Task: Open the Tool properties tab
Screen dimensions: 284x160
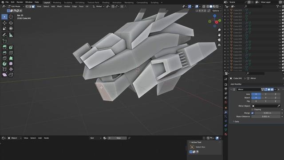Action: pos(226,79)
